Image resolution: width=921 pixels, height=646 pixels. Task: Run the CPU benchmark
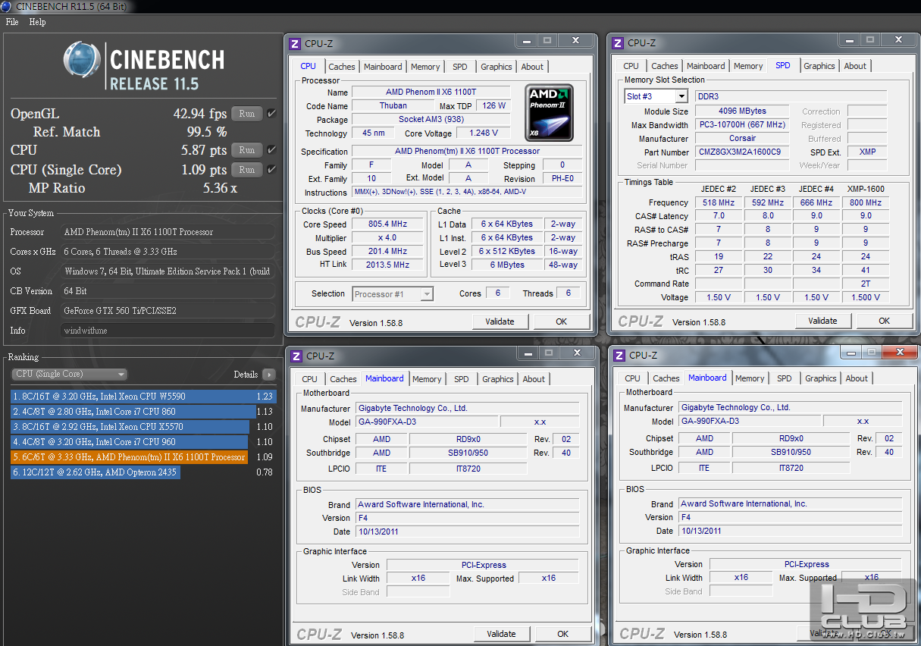[247, 150]
